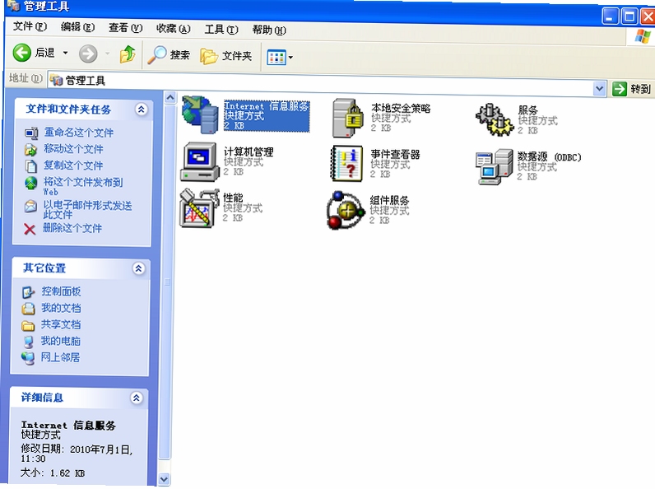Click the 以电子邮件形式发送此文件 link

point(87,209)
